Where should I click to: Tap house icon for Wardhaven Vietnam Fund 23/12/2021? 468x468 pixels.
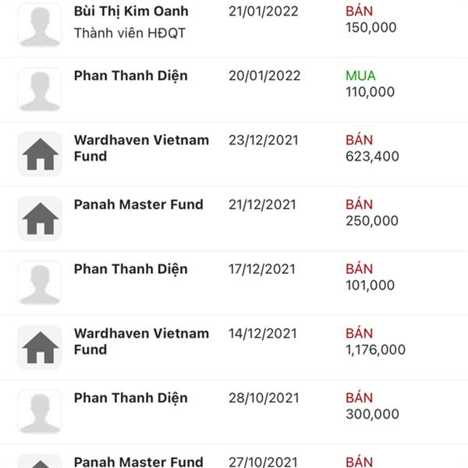click(x=40, y=154)
